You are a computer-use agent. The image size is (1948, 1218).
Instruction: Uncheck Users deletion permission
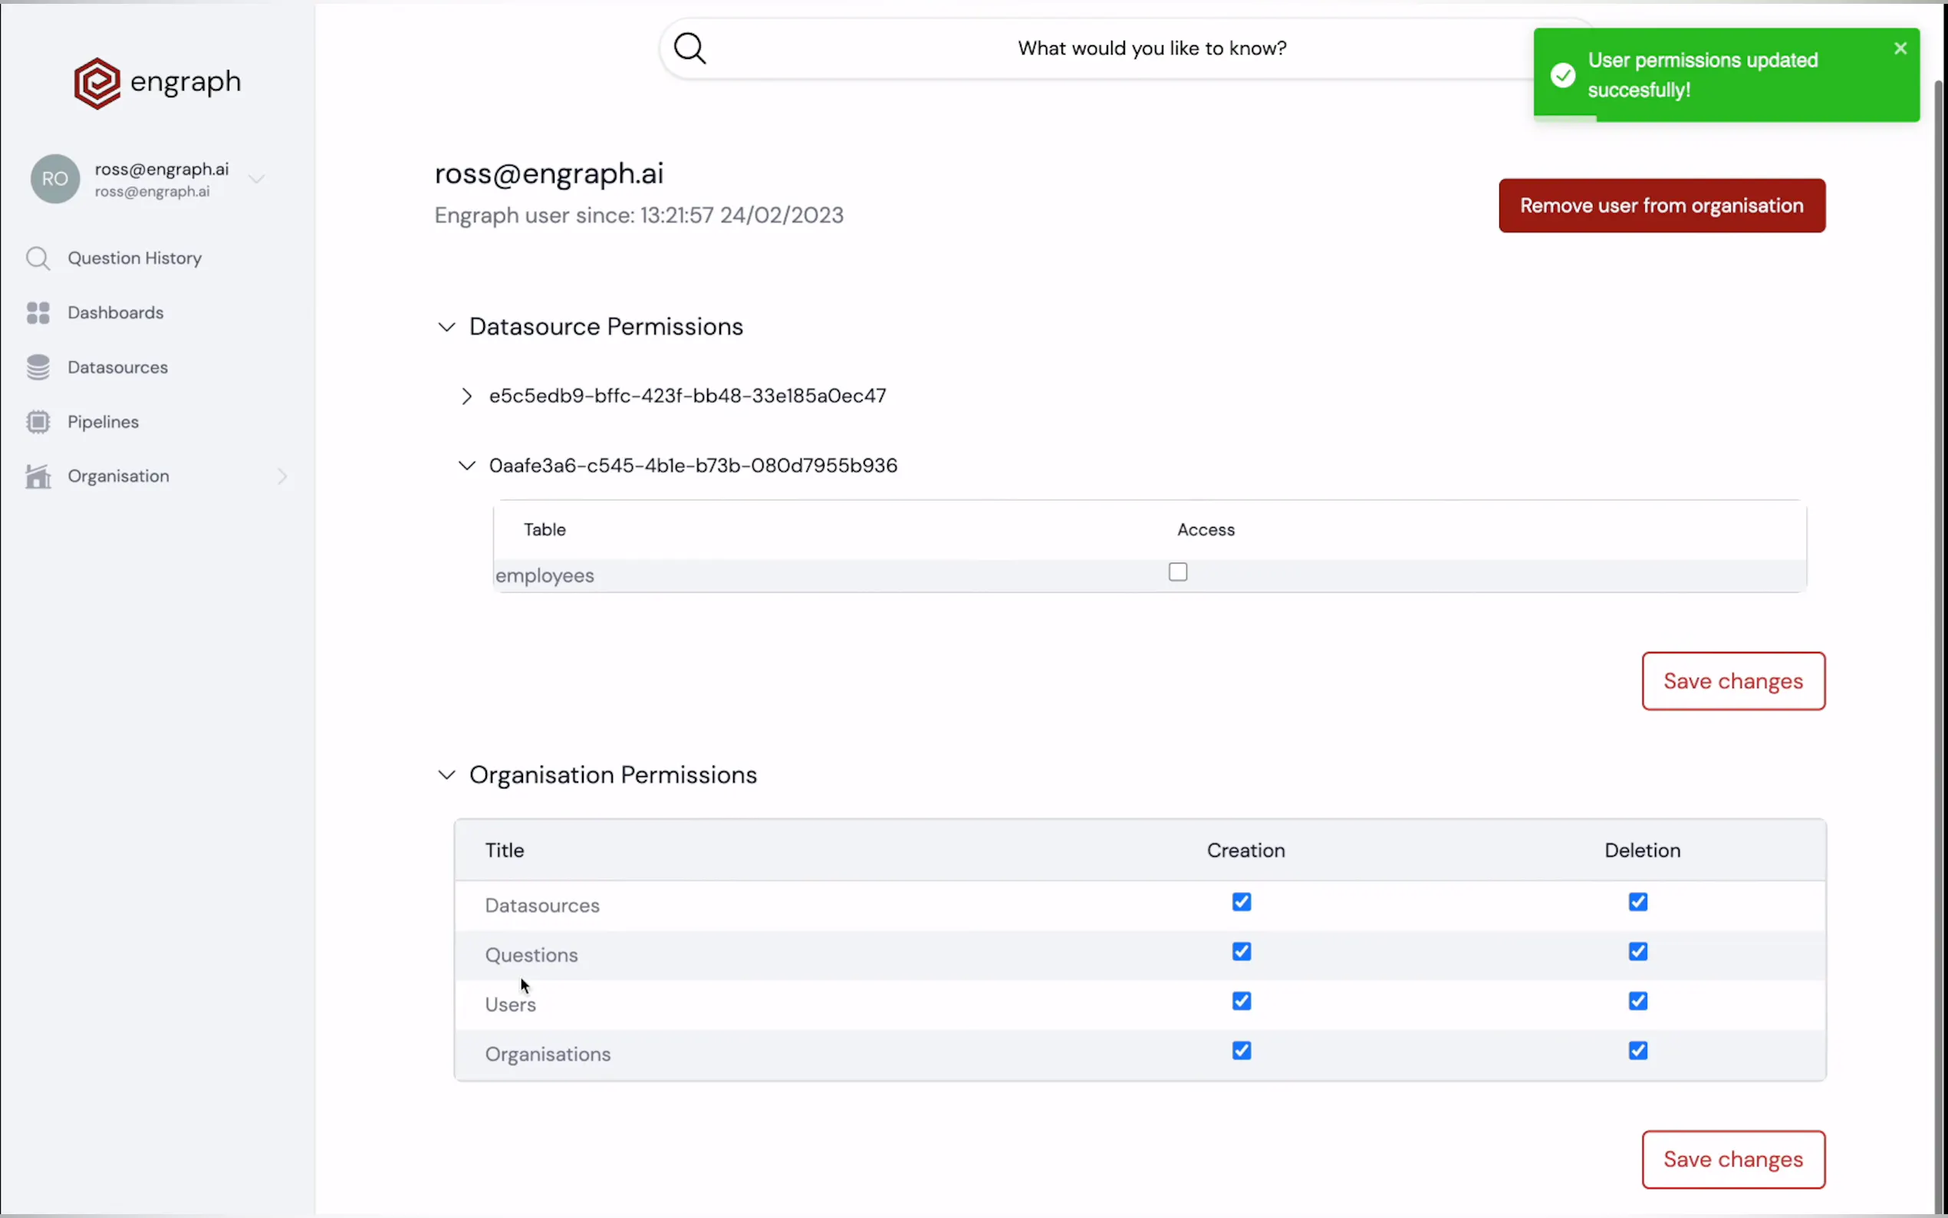pyautogui.click(x=1637, y=1001)
